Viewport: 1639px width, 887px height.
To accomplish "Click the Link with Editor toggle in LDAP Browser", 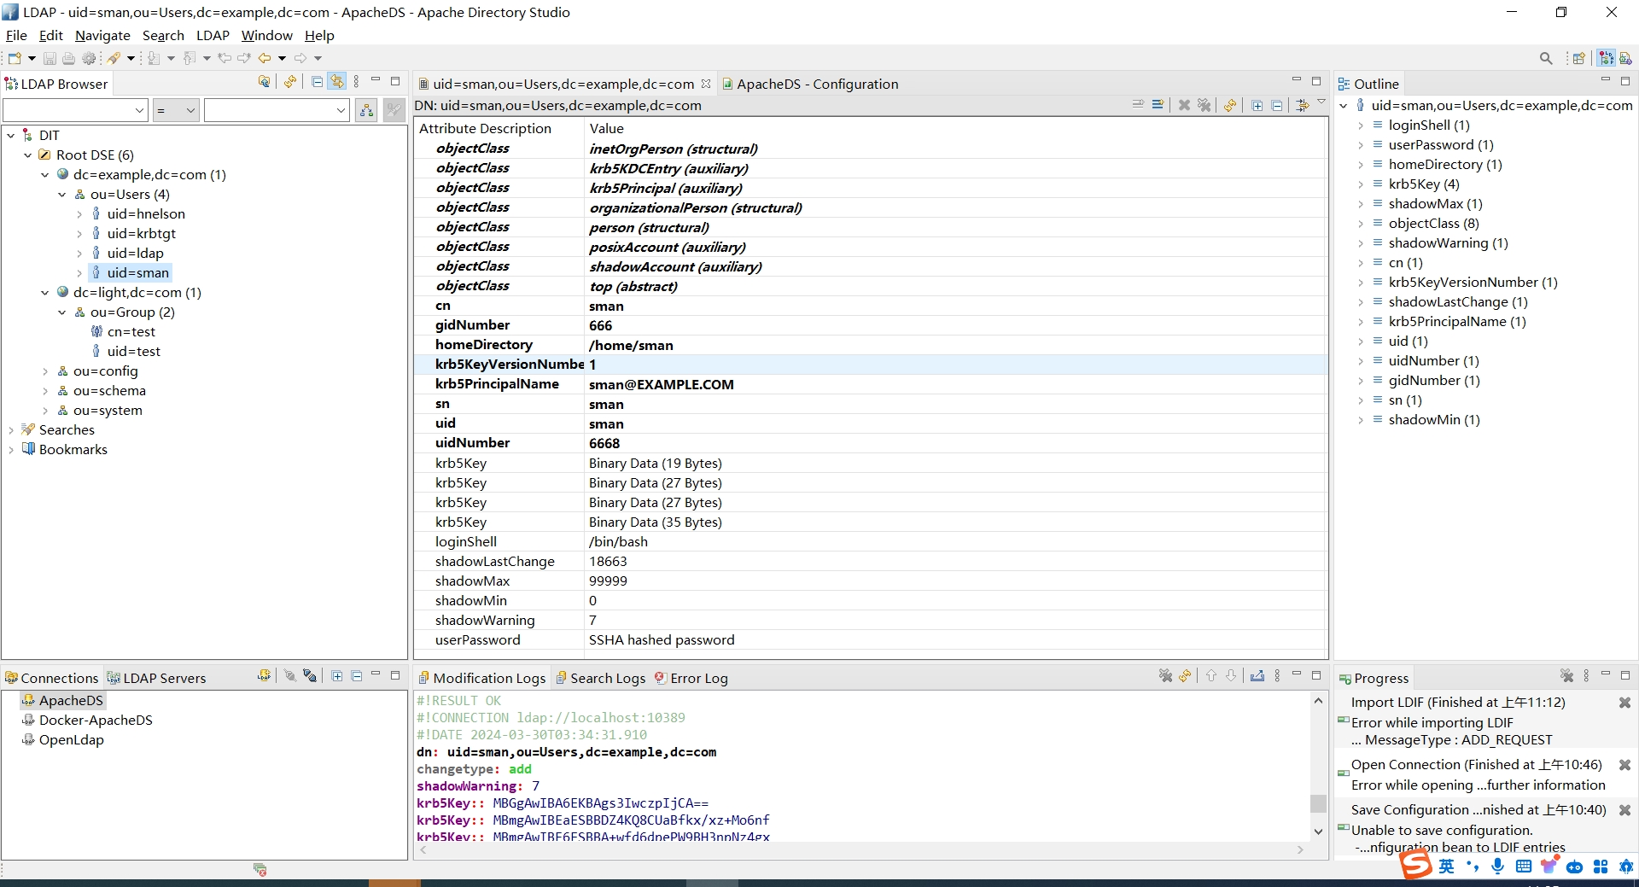I will click(337, 82).
